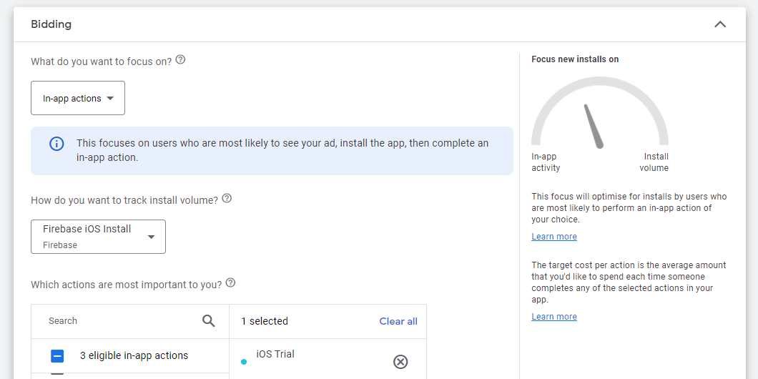The width and height of the screenshot is (758, 379).
Task: Click the '1 selected' text
Action: (265, 322)
